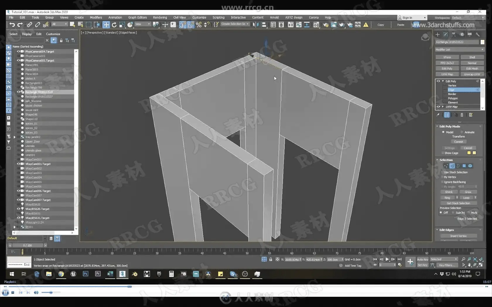This screenshot has height=307, width=492.
Task: Choose the Select Object tool
Action: pyautogui.click(x=72, y=25)
